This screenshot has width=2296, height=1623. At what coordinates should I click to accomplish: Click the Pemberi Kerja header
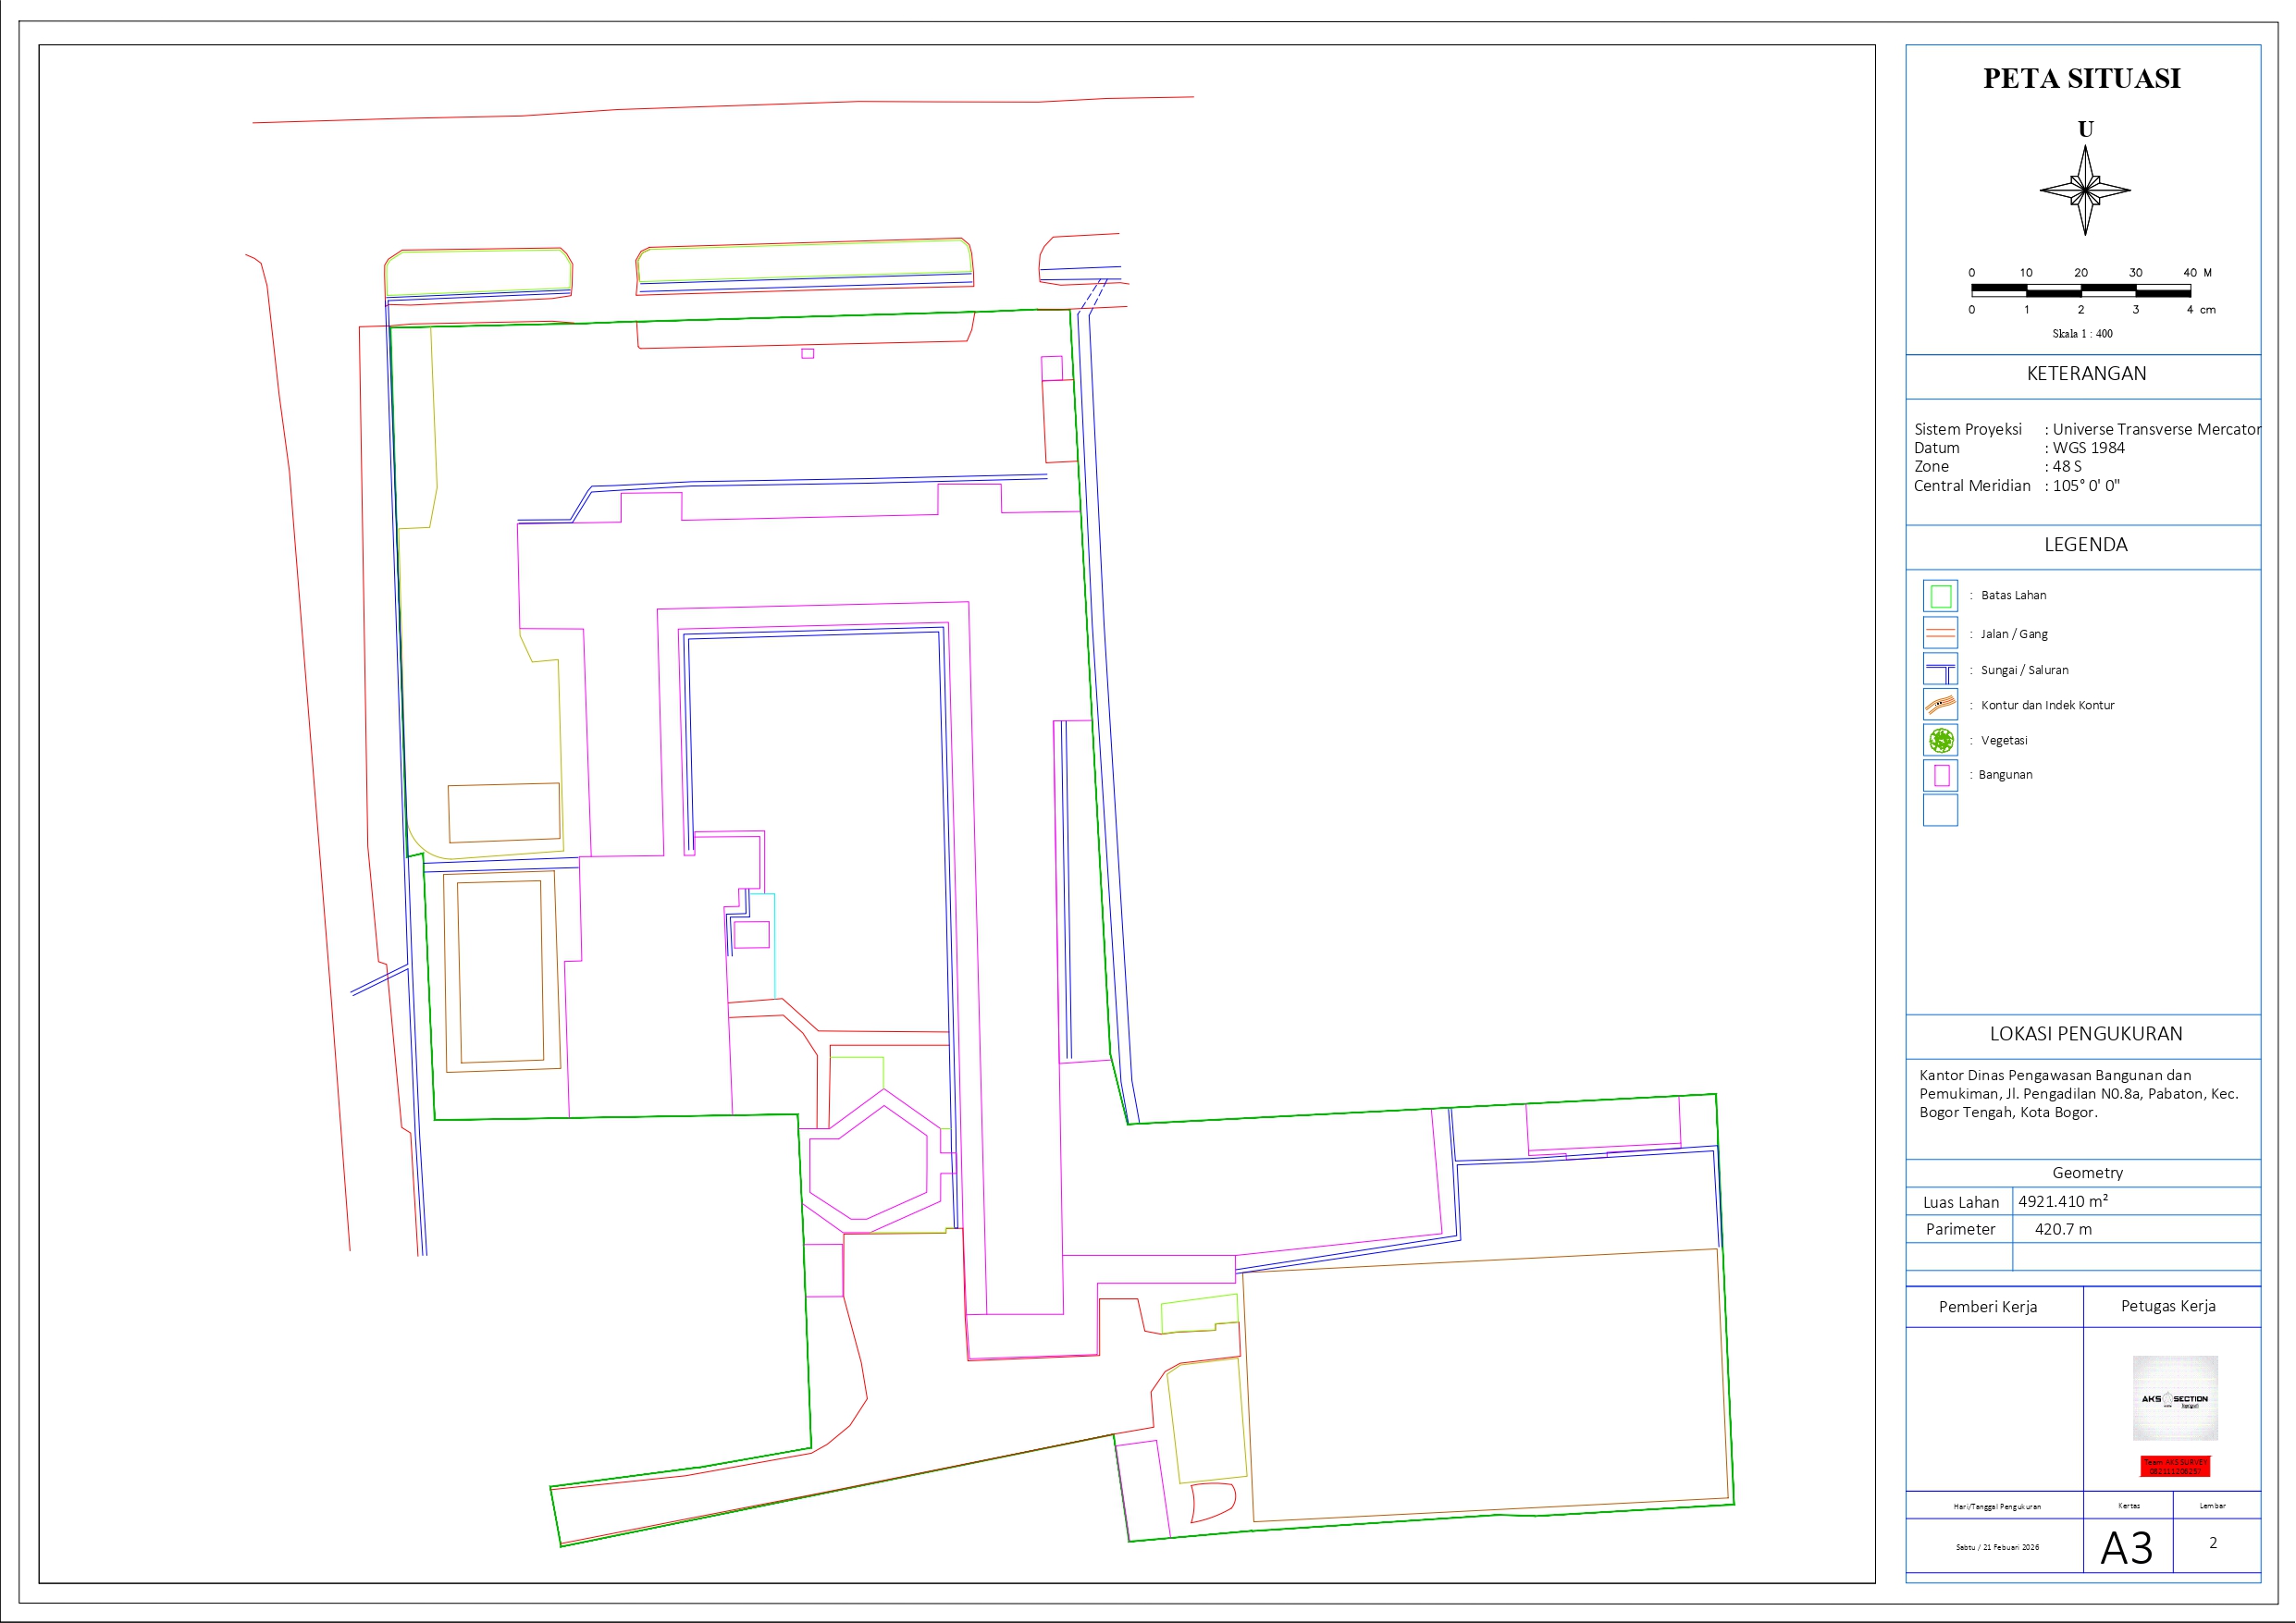coord(1987,1307)
